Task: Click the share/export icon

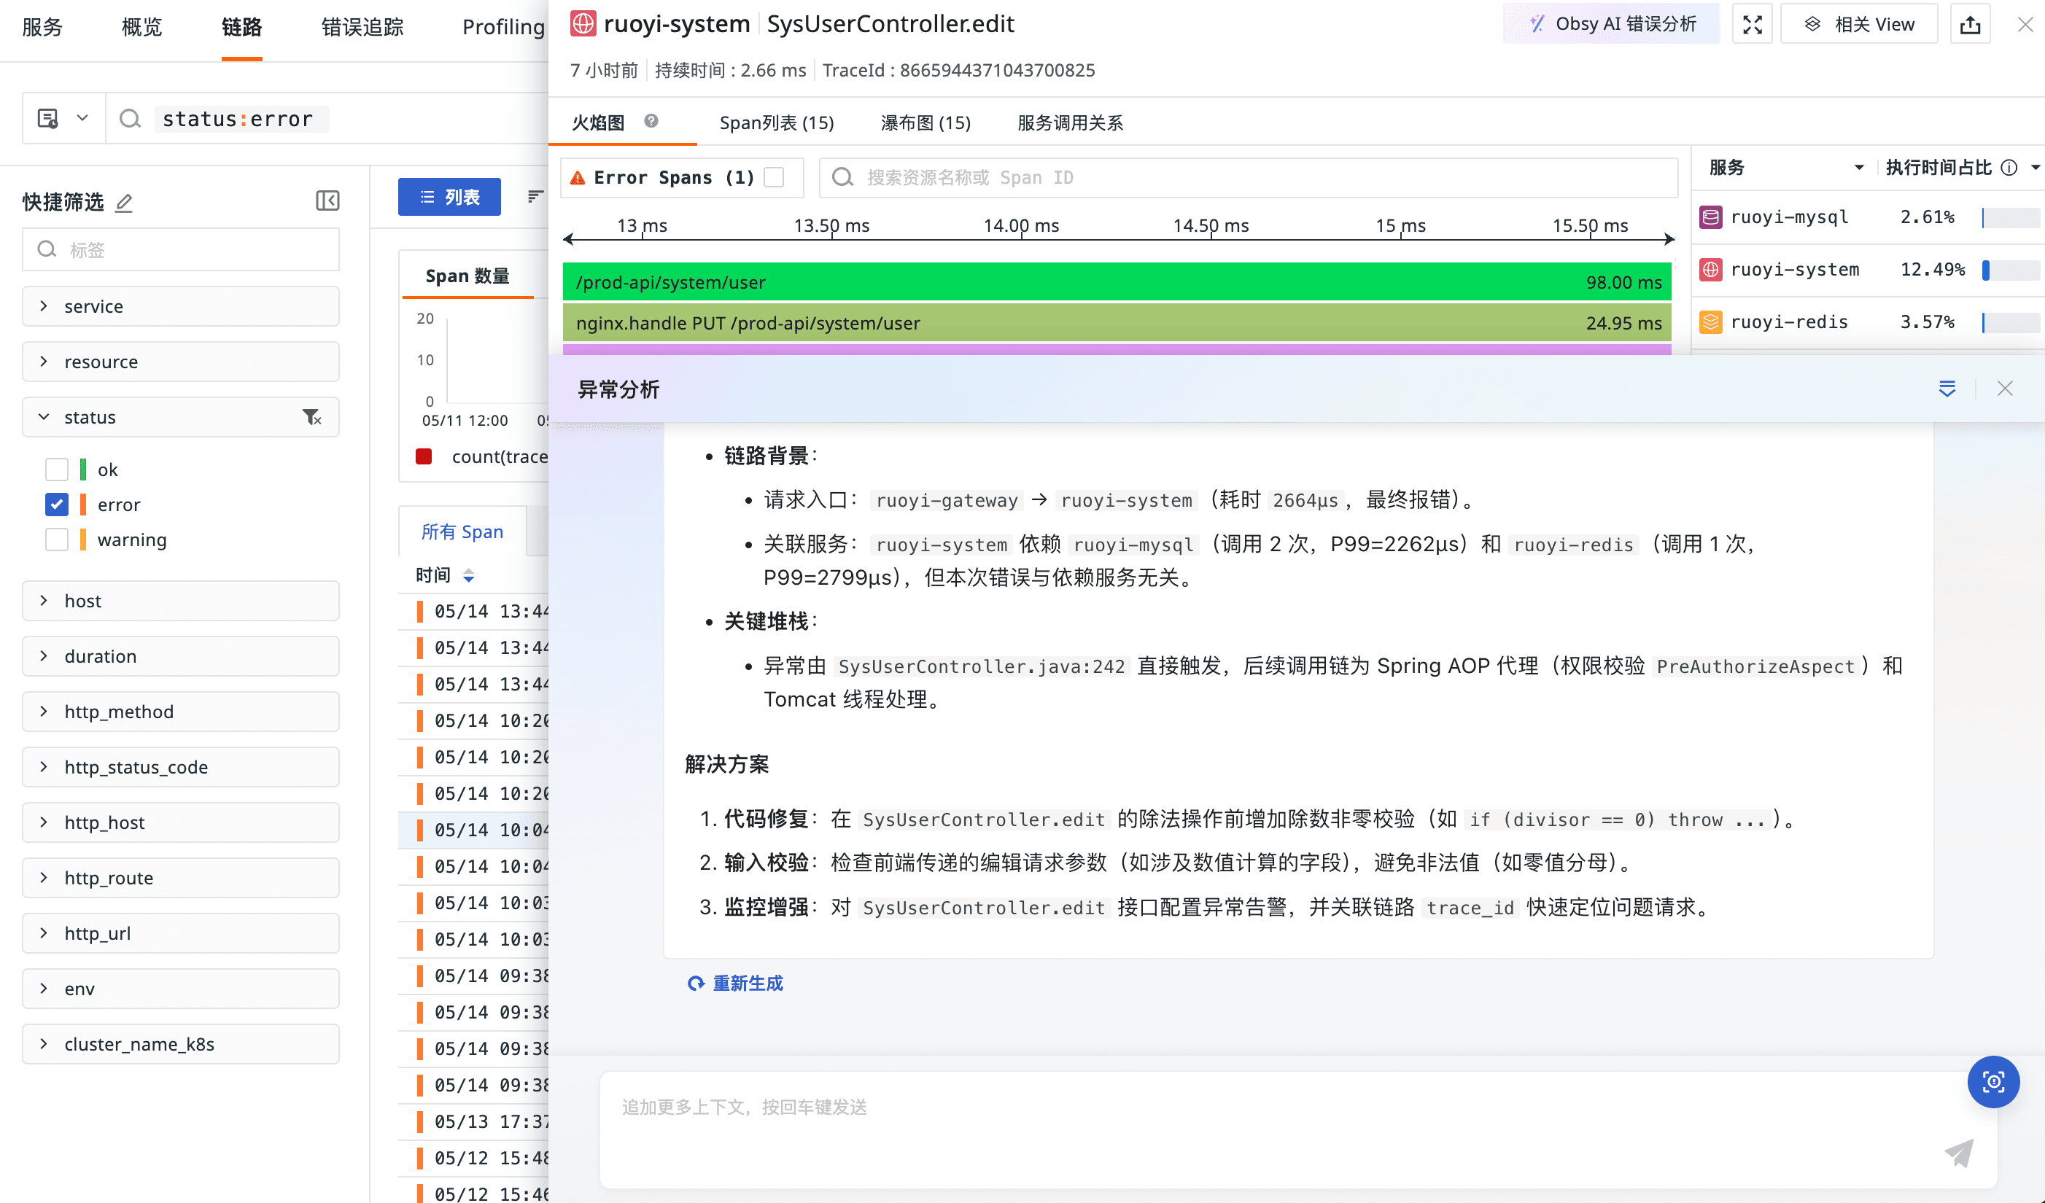Action: [x=1971, y=24]
